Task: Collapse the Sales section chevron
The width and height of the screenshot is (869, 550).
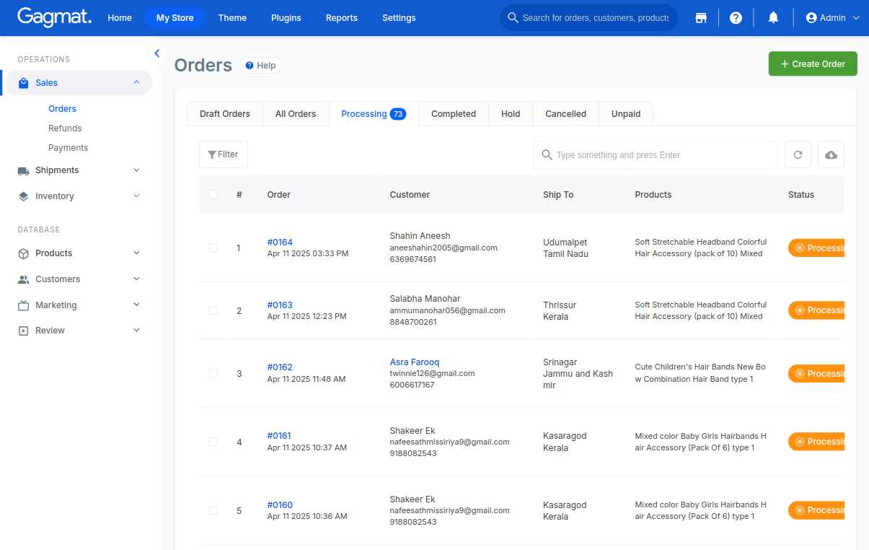Action: pyautogui.click(x=136, y=82)
